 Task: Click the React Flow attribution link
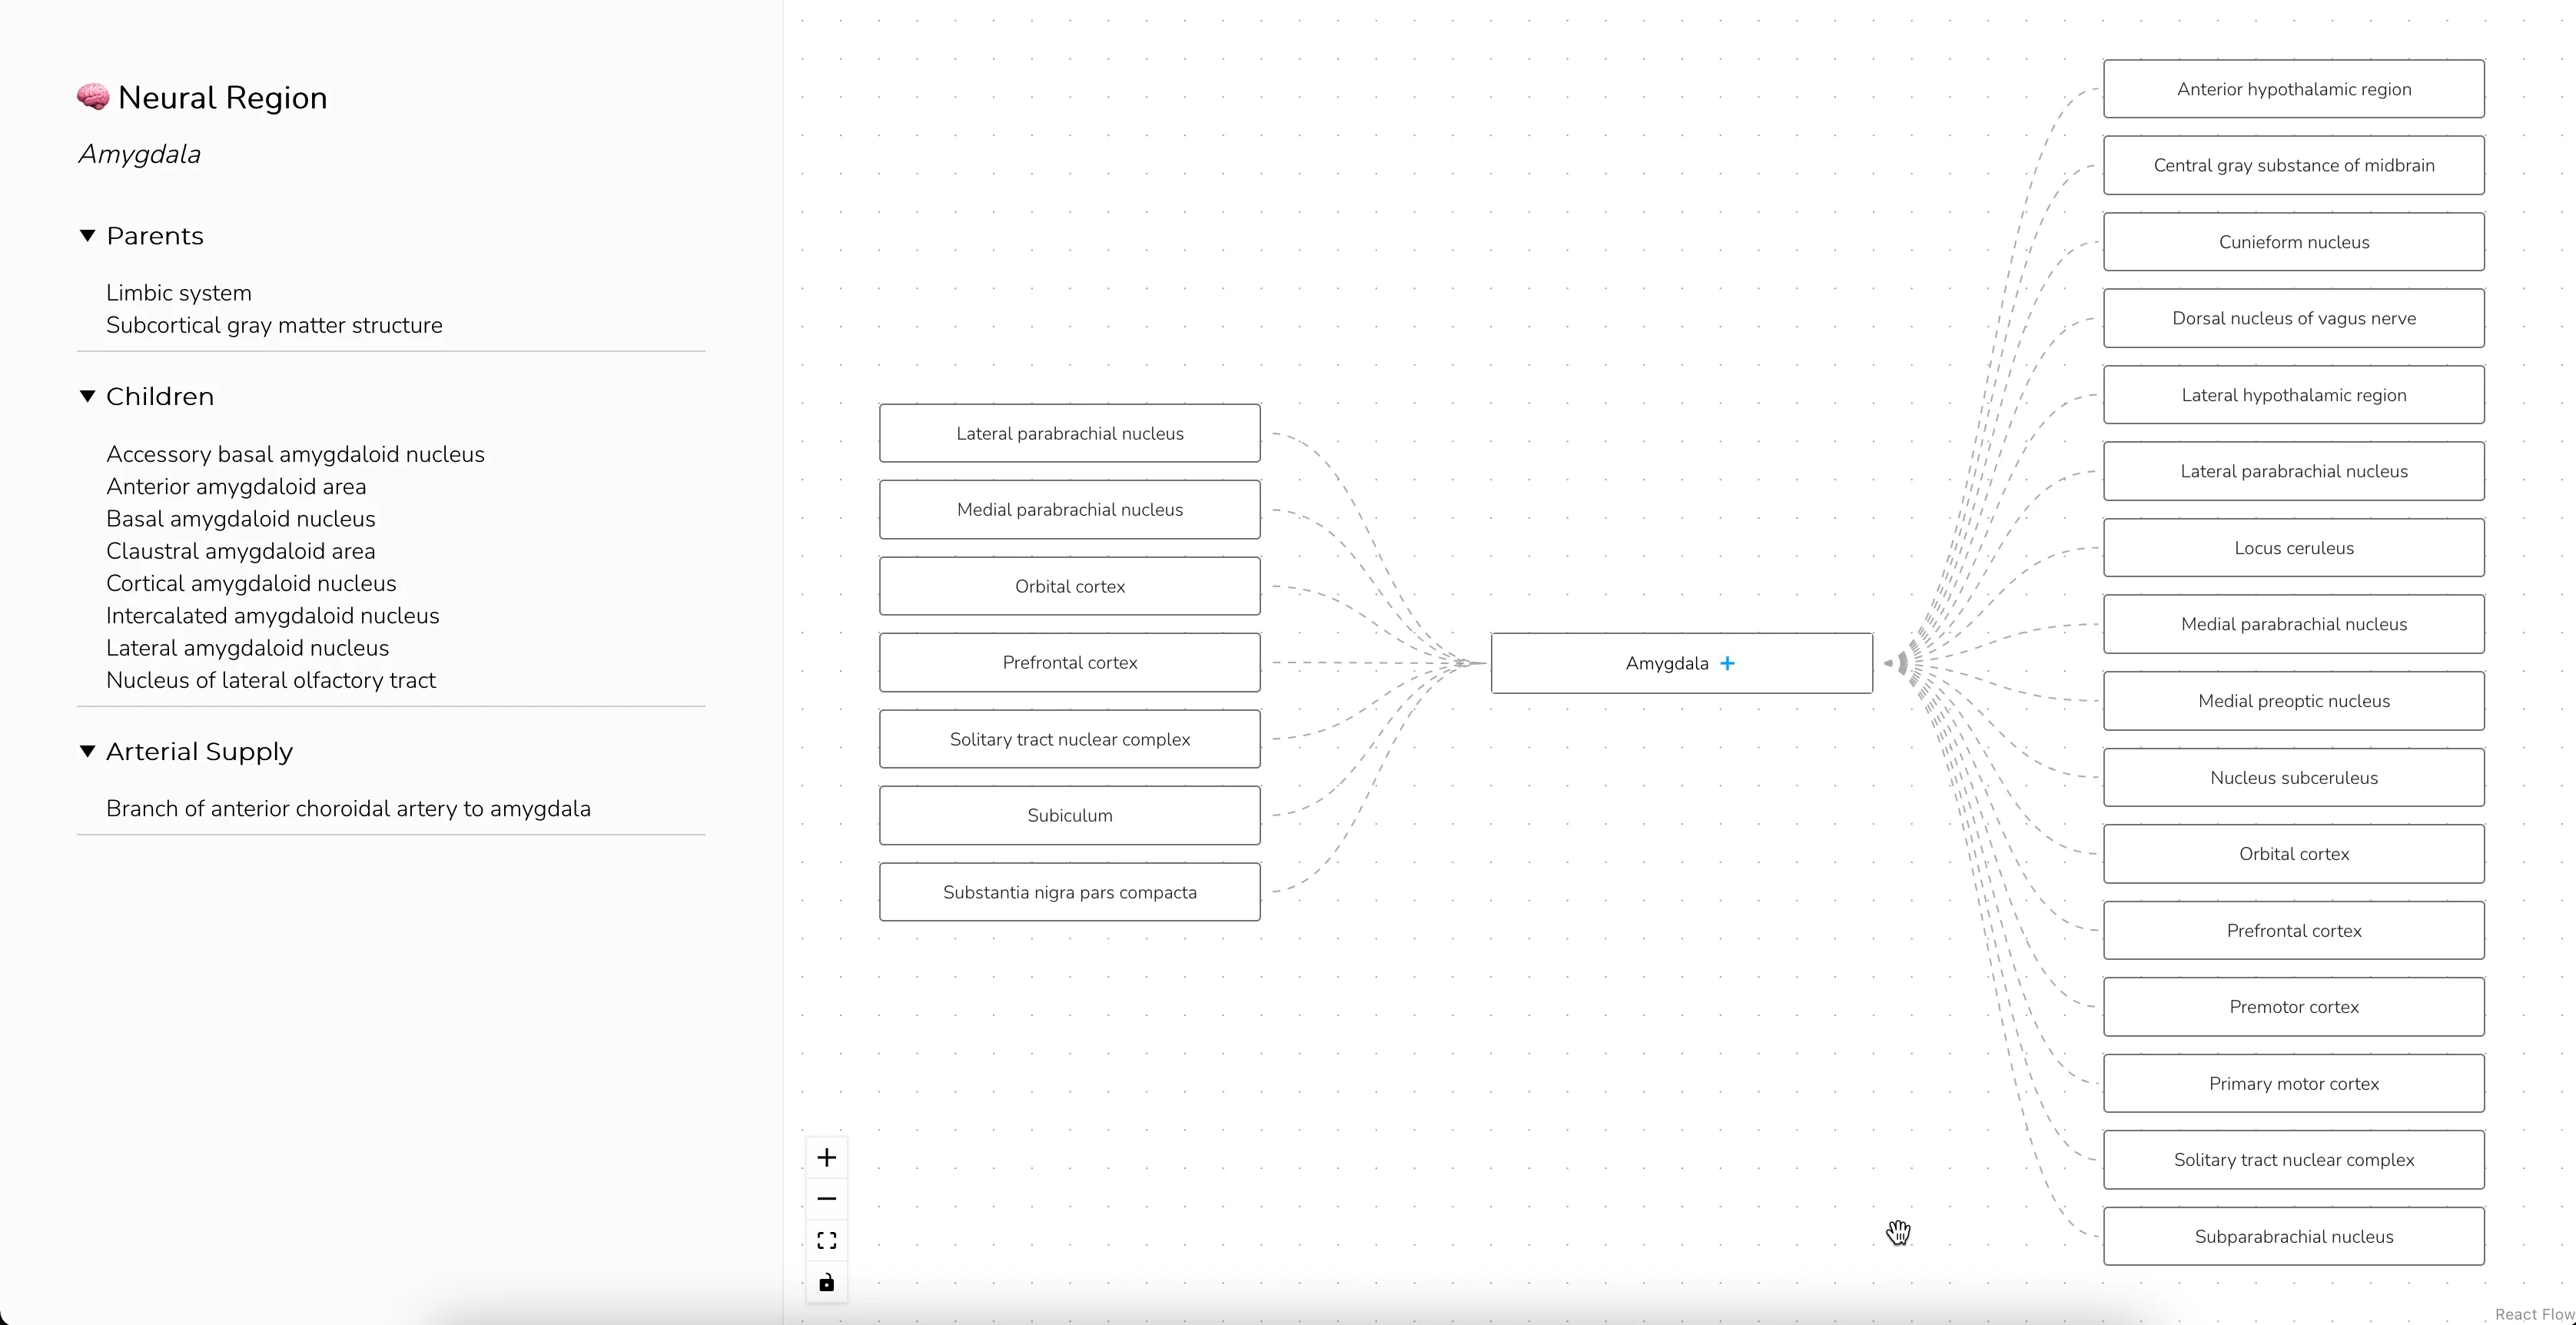tap(2534, 1314)
